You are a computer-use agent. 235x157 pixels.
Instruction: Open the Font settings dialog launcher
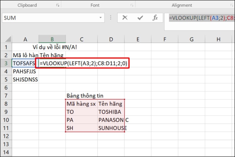tap(132, 5)
